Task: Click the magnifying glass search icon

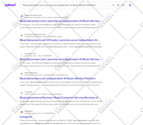Action: coord(123,5)
